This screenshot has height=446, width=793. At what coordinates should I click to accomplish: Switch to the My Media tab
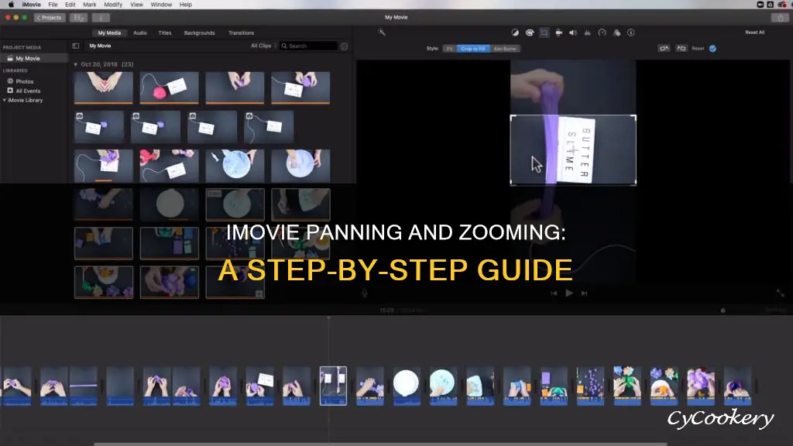point(109,33)
